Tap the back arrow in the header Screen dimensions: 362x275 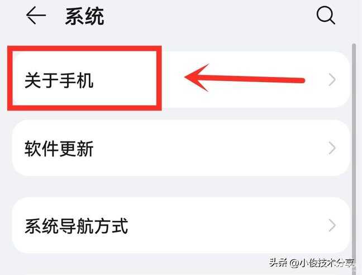[36, 16]
